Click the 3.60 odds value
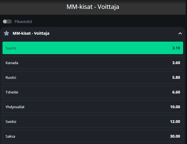The image size is (187, 144). pyautogui.click(x=176, y=63)
